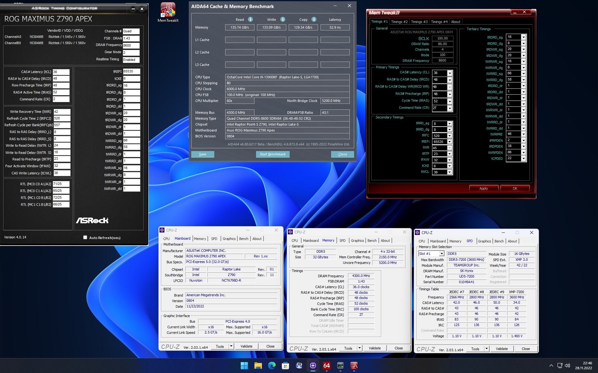Click the ASRock Timing Configurator taskbar icon
Viewport: 598px width, 373px height.
coord(340,366)
